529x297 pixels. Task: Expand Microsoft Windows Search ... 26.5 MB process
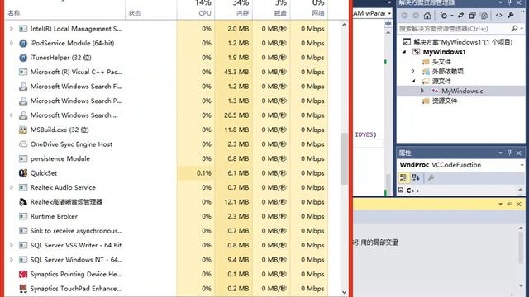click(x=12, y=115)
